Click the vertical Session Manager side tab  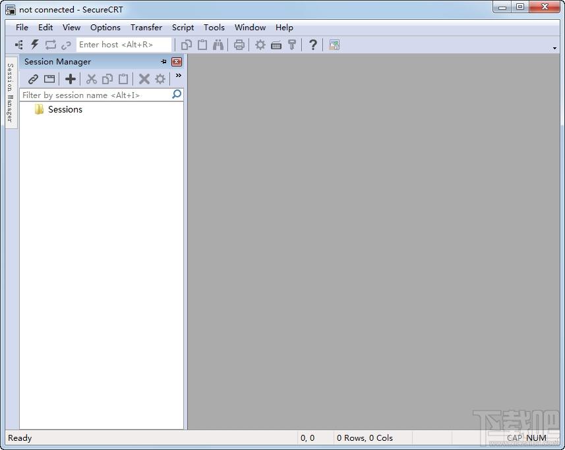[x=11, y=93]
